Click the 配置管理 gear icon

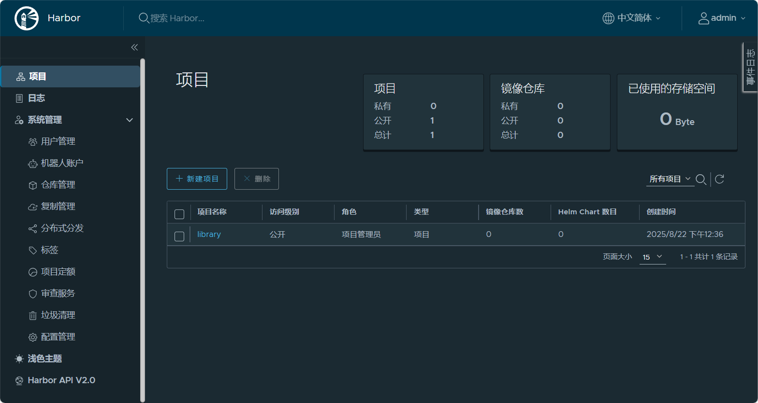[32, 337]
